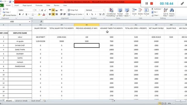Open the View tab
The image size is (187, 105).
[x=65, y=5]
